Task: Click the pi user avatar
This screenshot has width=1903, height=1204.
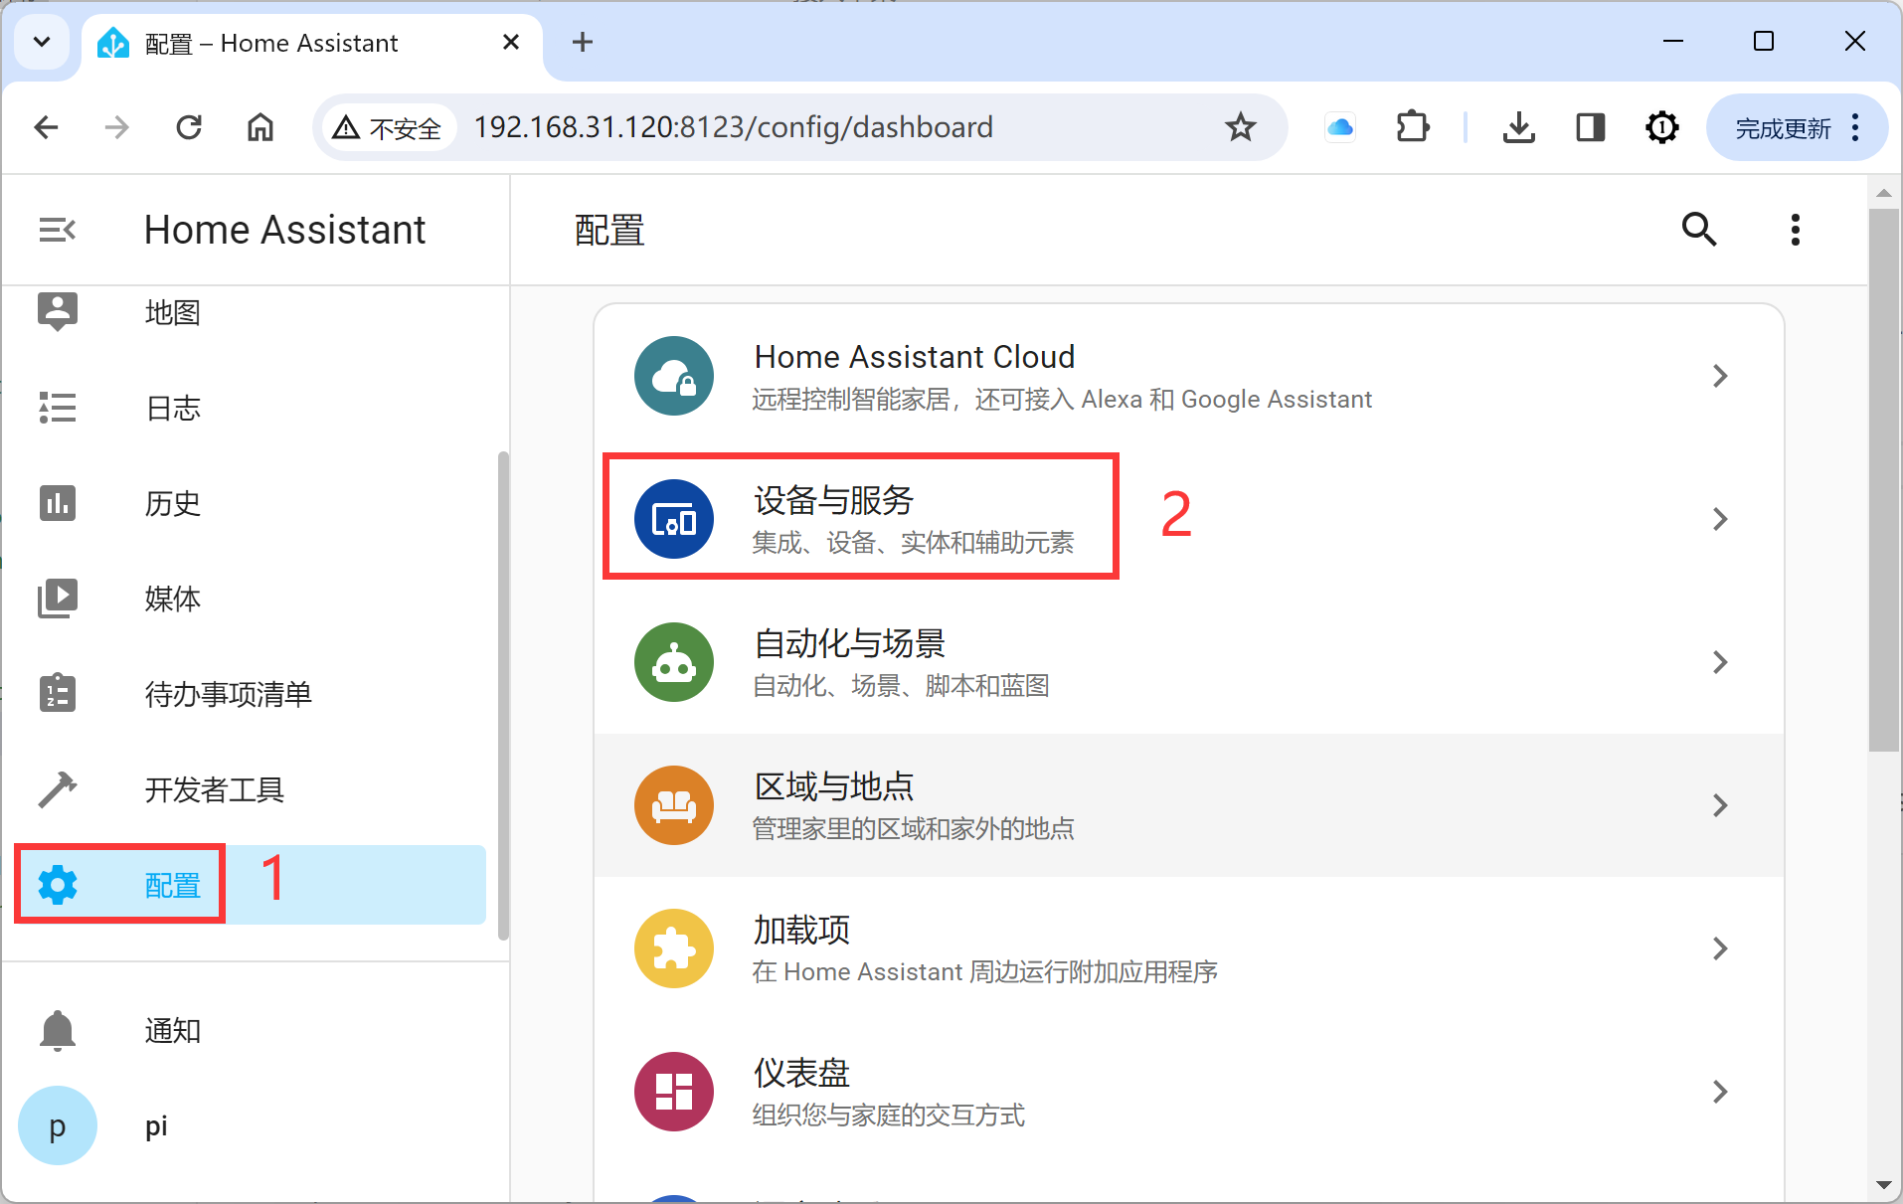Action: (x=58, y=1125)
